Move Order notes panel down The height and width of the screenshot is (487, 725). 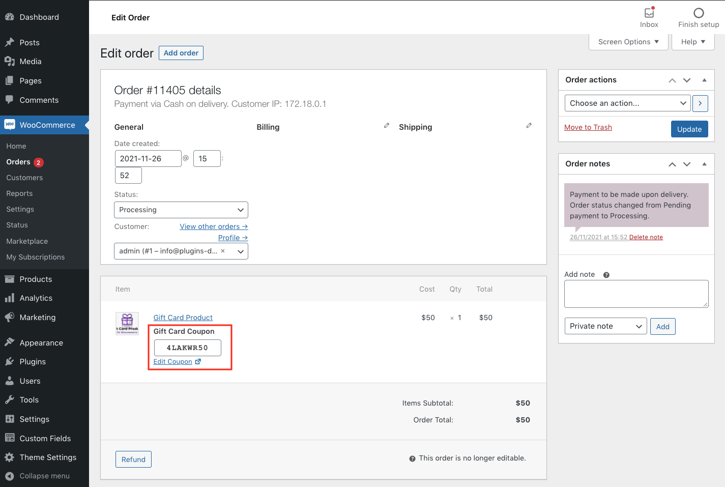[x=687, y=164]
